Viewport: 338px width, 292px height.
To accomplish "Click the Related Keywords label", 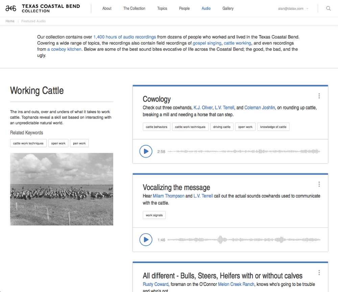I will [x=26, y=133].
